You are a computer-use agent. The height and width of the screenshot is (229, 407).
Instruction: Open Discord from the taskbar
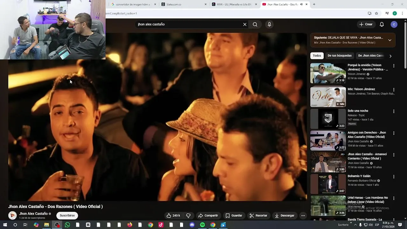pyautogui.click(x=192, y=225)
